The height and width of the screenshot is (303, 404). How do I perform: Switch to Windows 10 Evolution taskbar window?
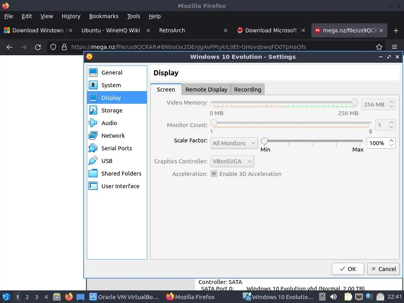pos(279,297)
